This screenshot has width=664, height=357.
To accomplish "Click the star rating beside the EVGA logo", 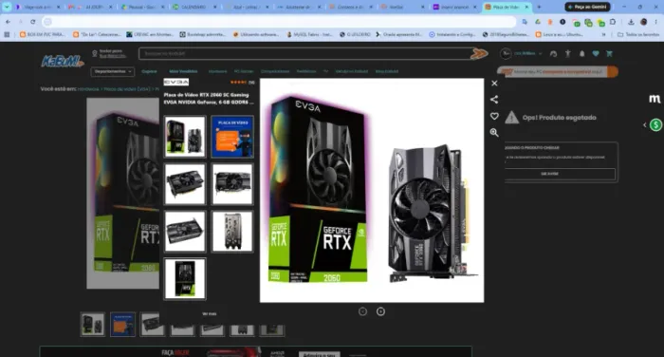I will pos(238,83).
